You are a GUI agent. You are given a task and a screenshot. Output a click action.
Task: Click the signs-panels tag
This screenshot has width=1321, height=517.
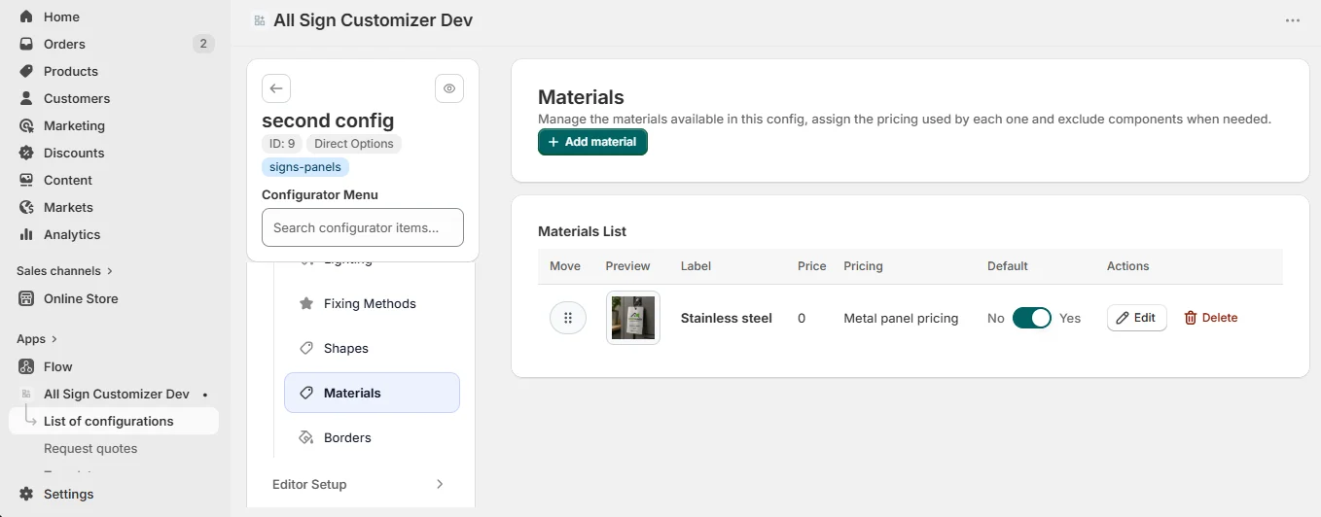click(x=305, y=167)
